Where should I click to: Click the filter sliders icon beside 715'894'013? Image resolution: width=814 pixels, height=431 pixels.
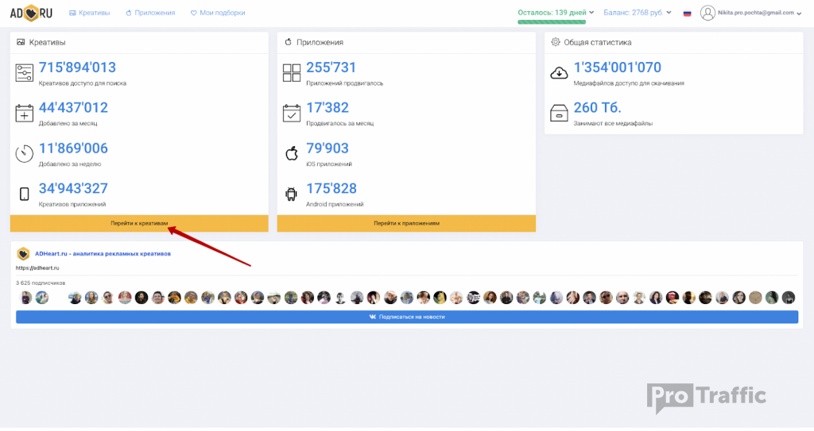point(25,73)
